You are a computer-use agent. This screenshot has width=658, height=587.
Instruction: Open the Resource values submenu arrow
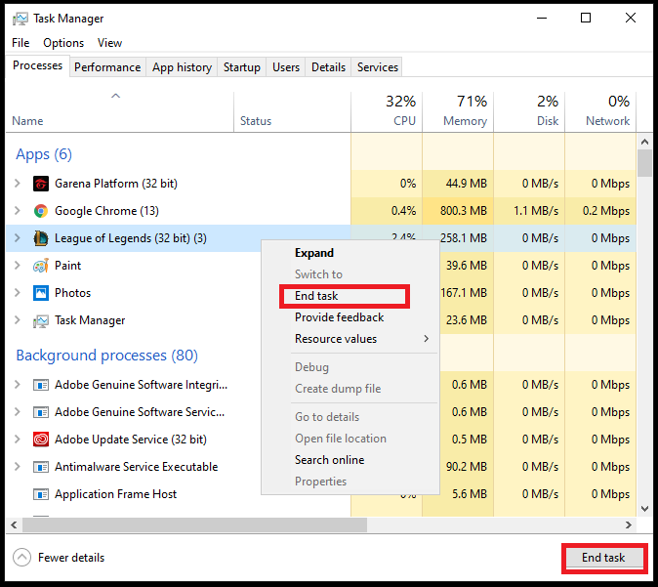427,339
